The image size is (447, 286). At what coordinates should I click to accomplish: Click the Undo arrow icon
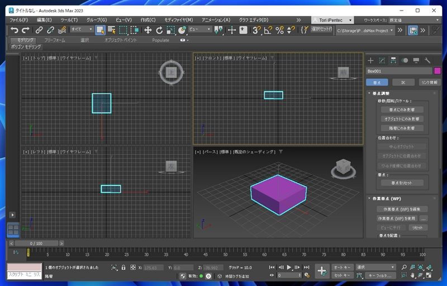point(15,30)
